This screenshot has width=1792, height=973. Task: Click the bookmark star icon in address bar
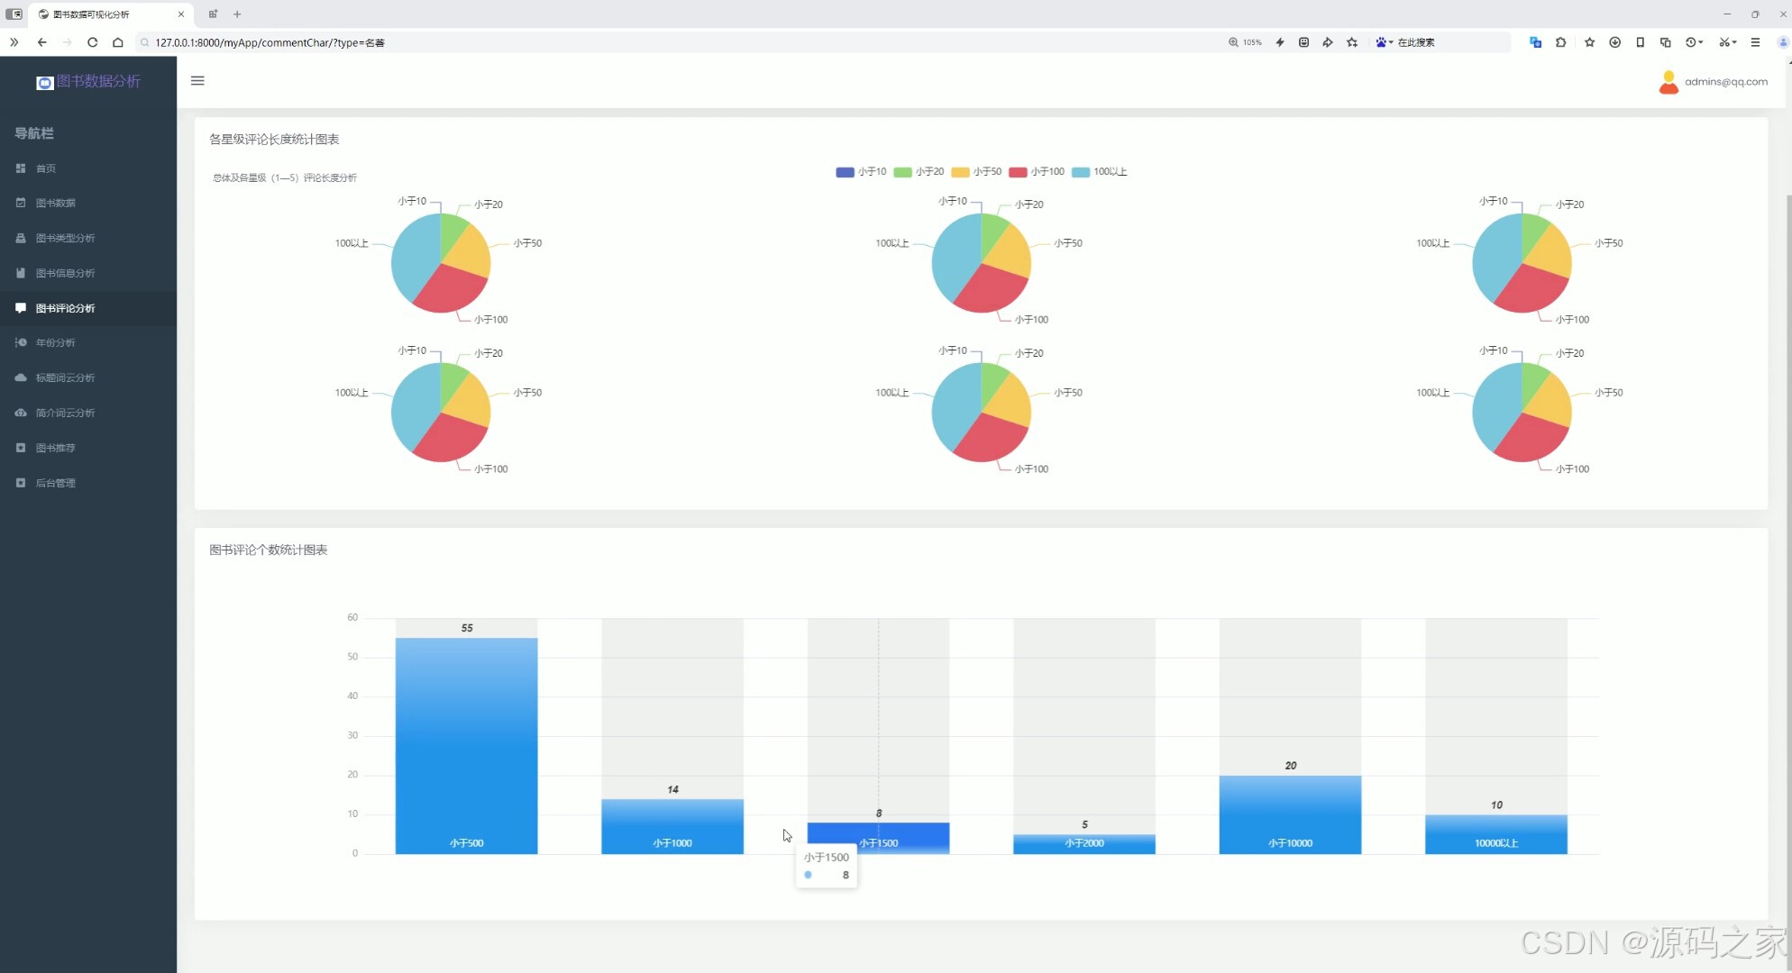1351,42
